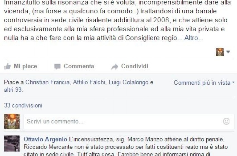
Task: Open Attilio Falchi's profile link
Action: 89,82
